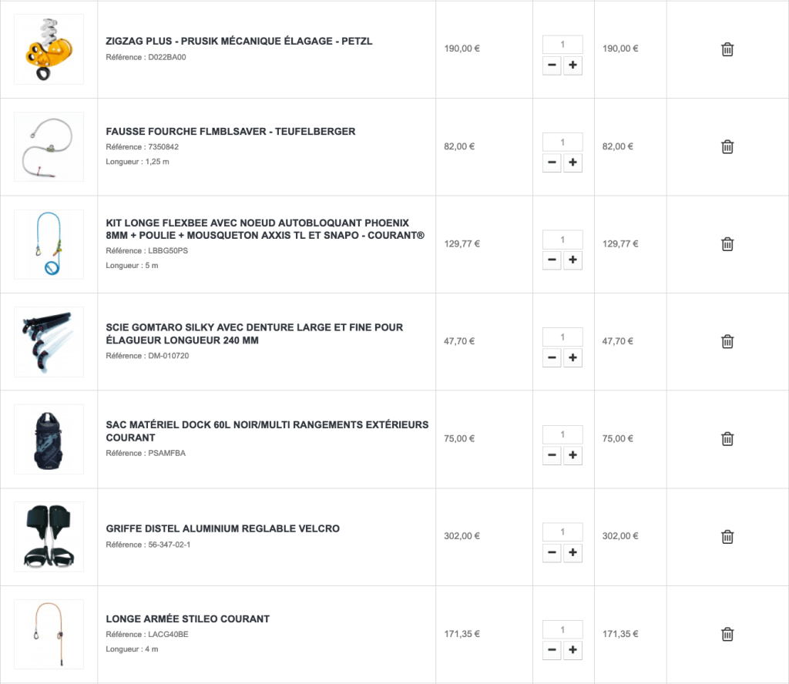This screenshot has height=684, width=789.
Task: Remove Sac Matériel Dock 60L item
Action: point(727,439)
